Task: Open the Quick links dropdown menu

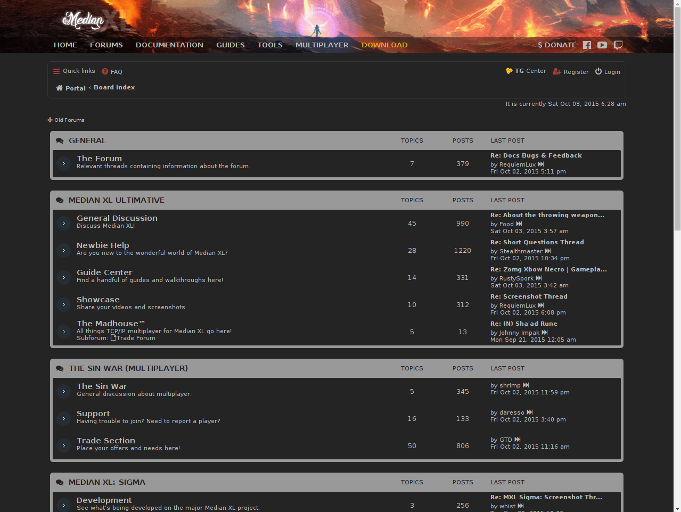Action: (74, 71)
